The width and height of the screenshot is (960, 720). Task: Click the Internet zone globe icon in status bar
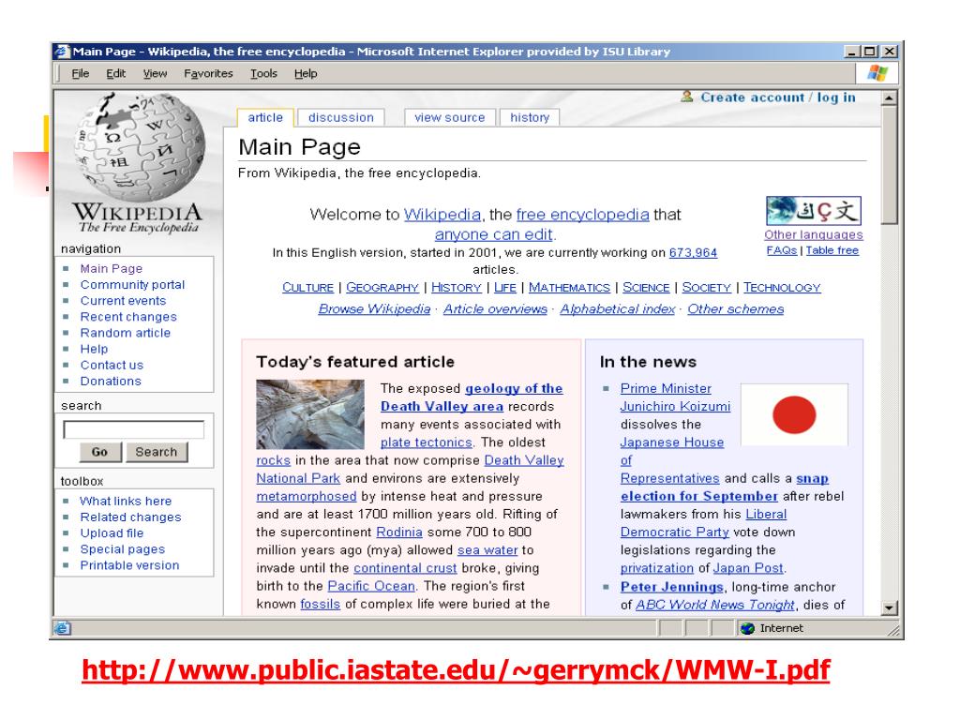(x=747, y=628)
